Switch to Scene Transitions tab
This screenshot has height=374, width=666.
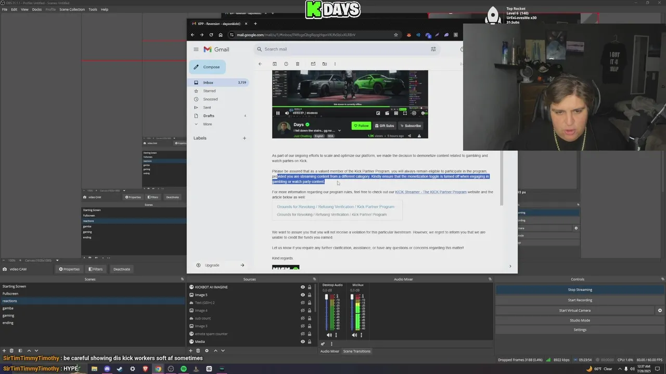coord(357,351)
